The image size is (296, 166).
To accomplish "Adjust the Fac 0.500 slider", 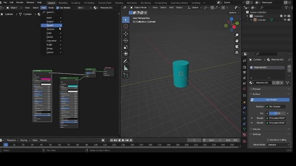I will [x=277, y=113].
